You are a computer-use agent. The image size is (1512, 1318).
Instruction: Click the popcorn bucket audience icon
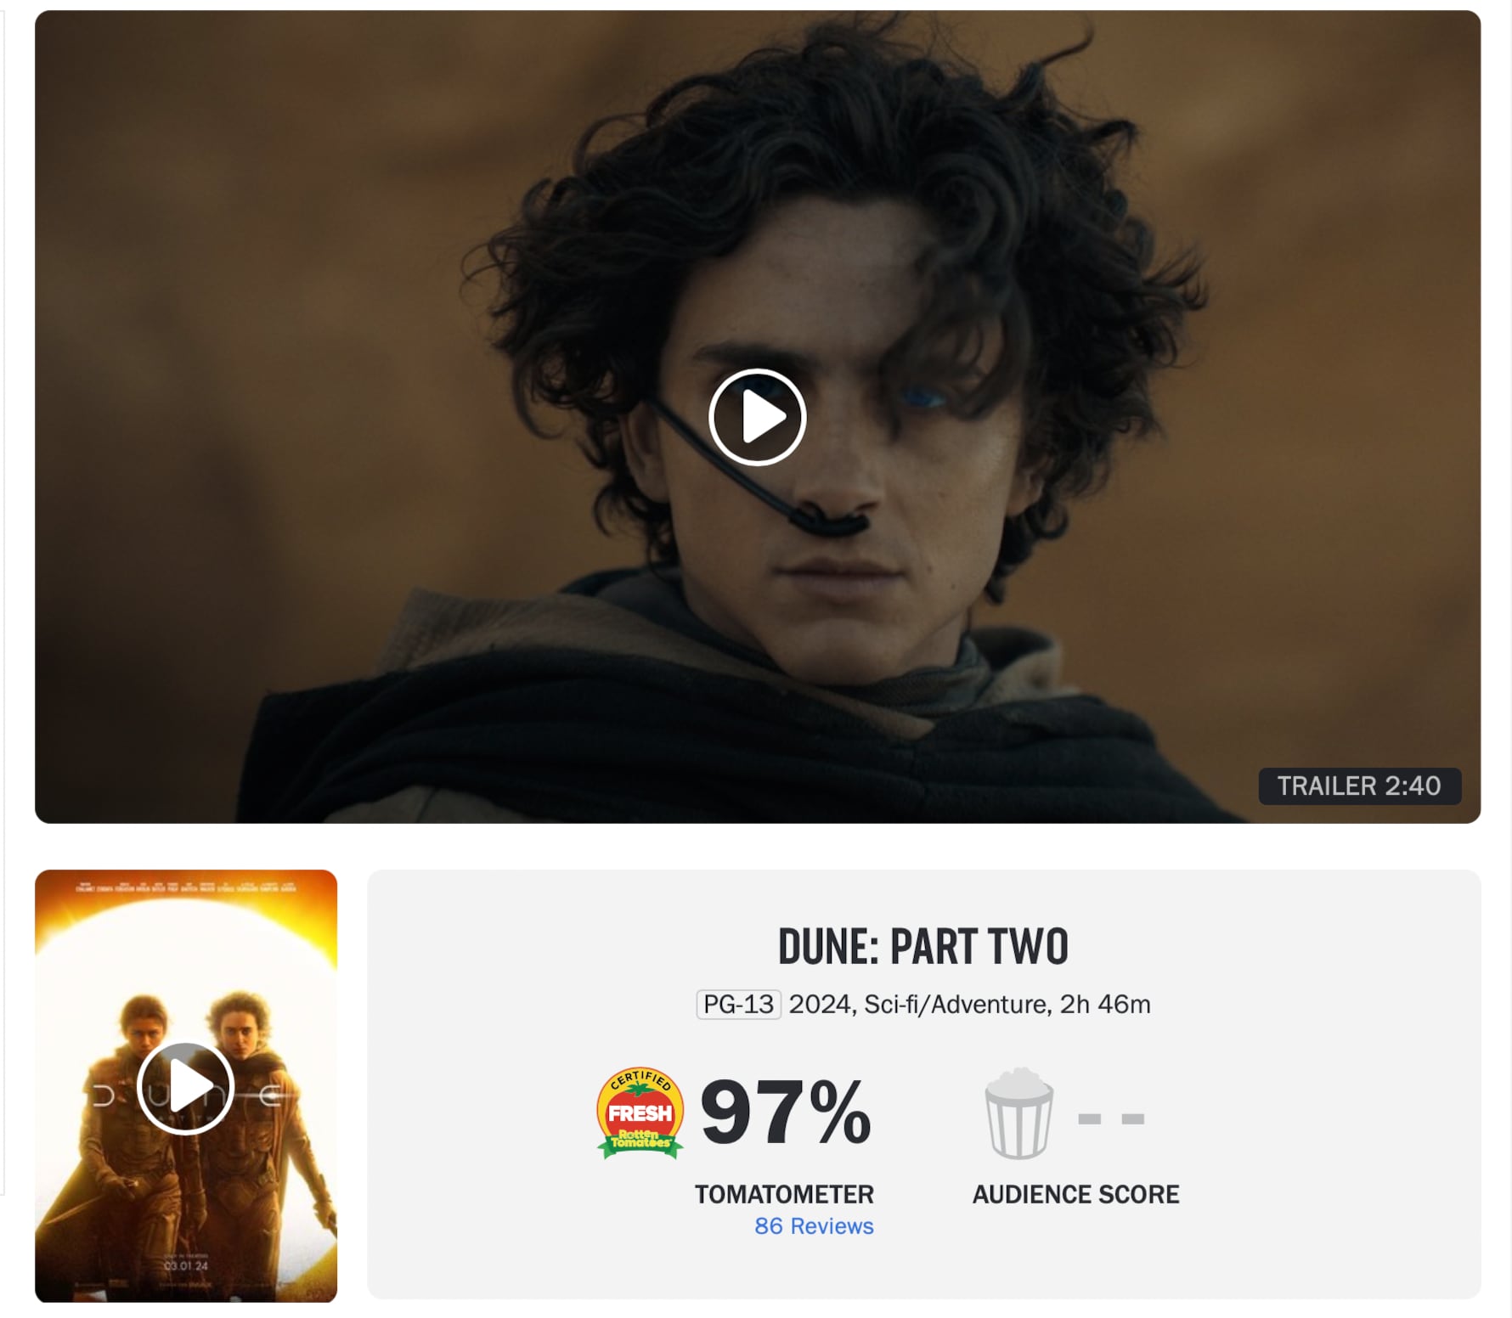[1018, 1113]
